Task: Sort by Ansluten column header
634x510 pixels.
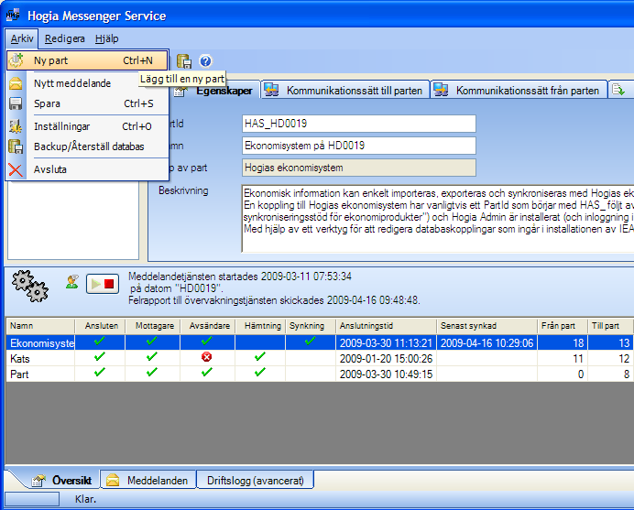Action: coord(100,326)
